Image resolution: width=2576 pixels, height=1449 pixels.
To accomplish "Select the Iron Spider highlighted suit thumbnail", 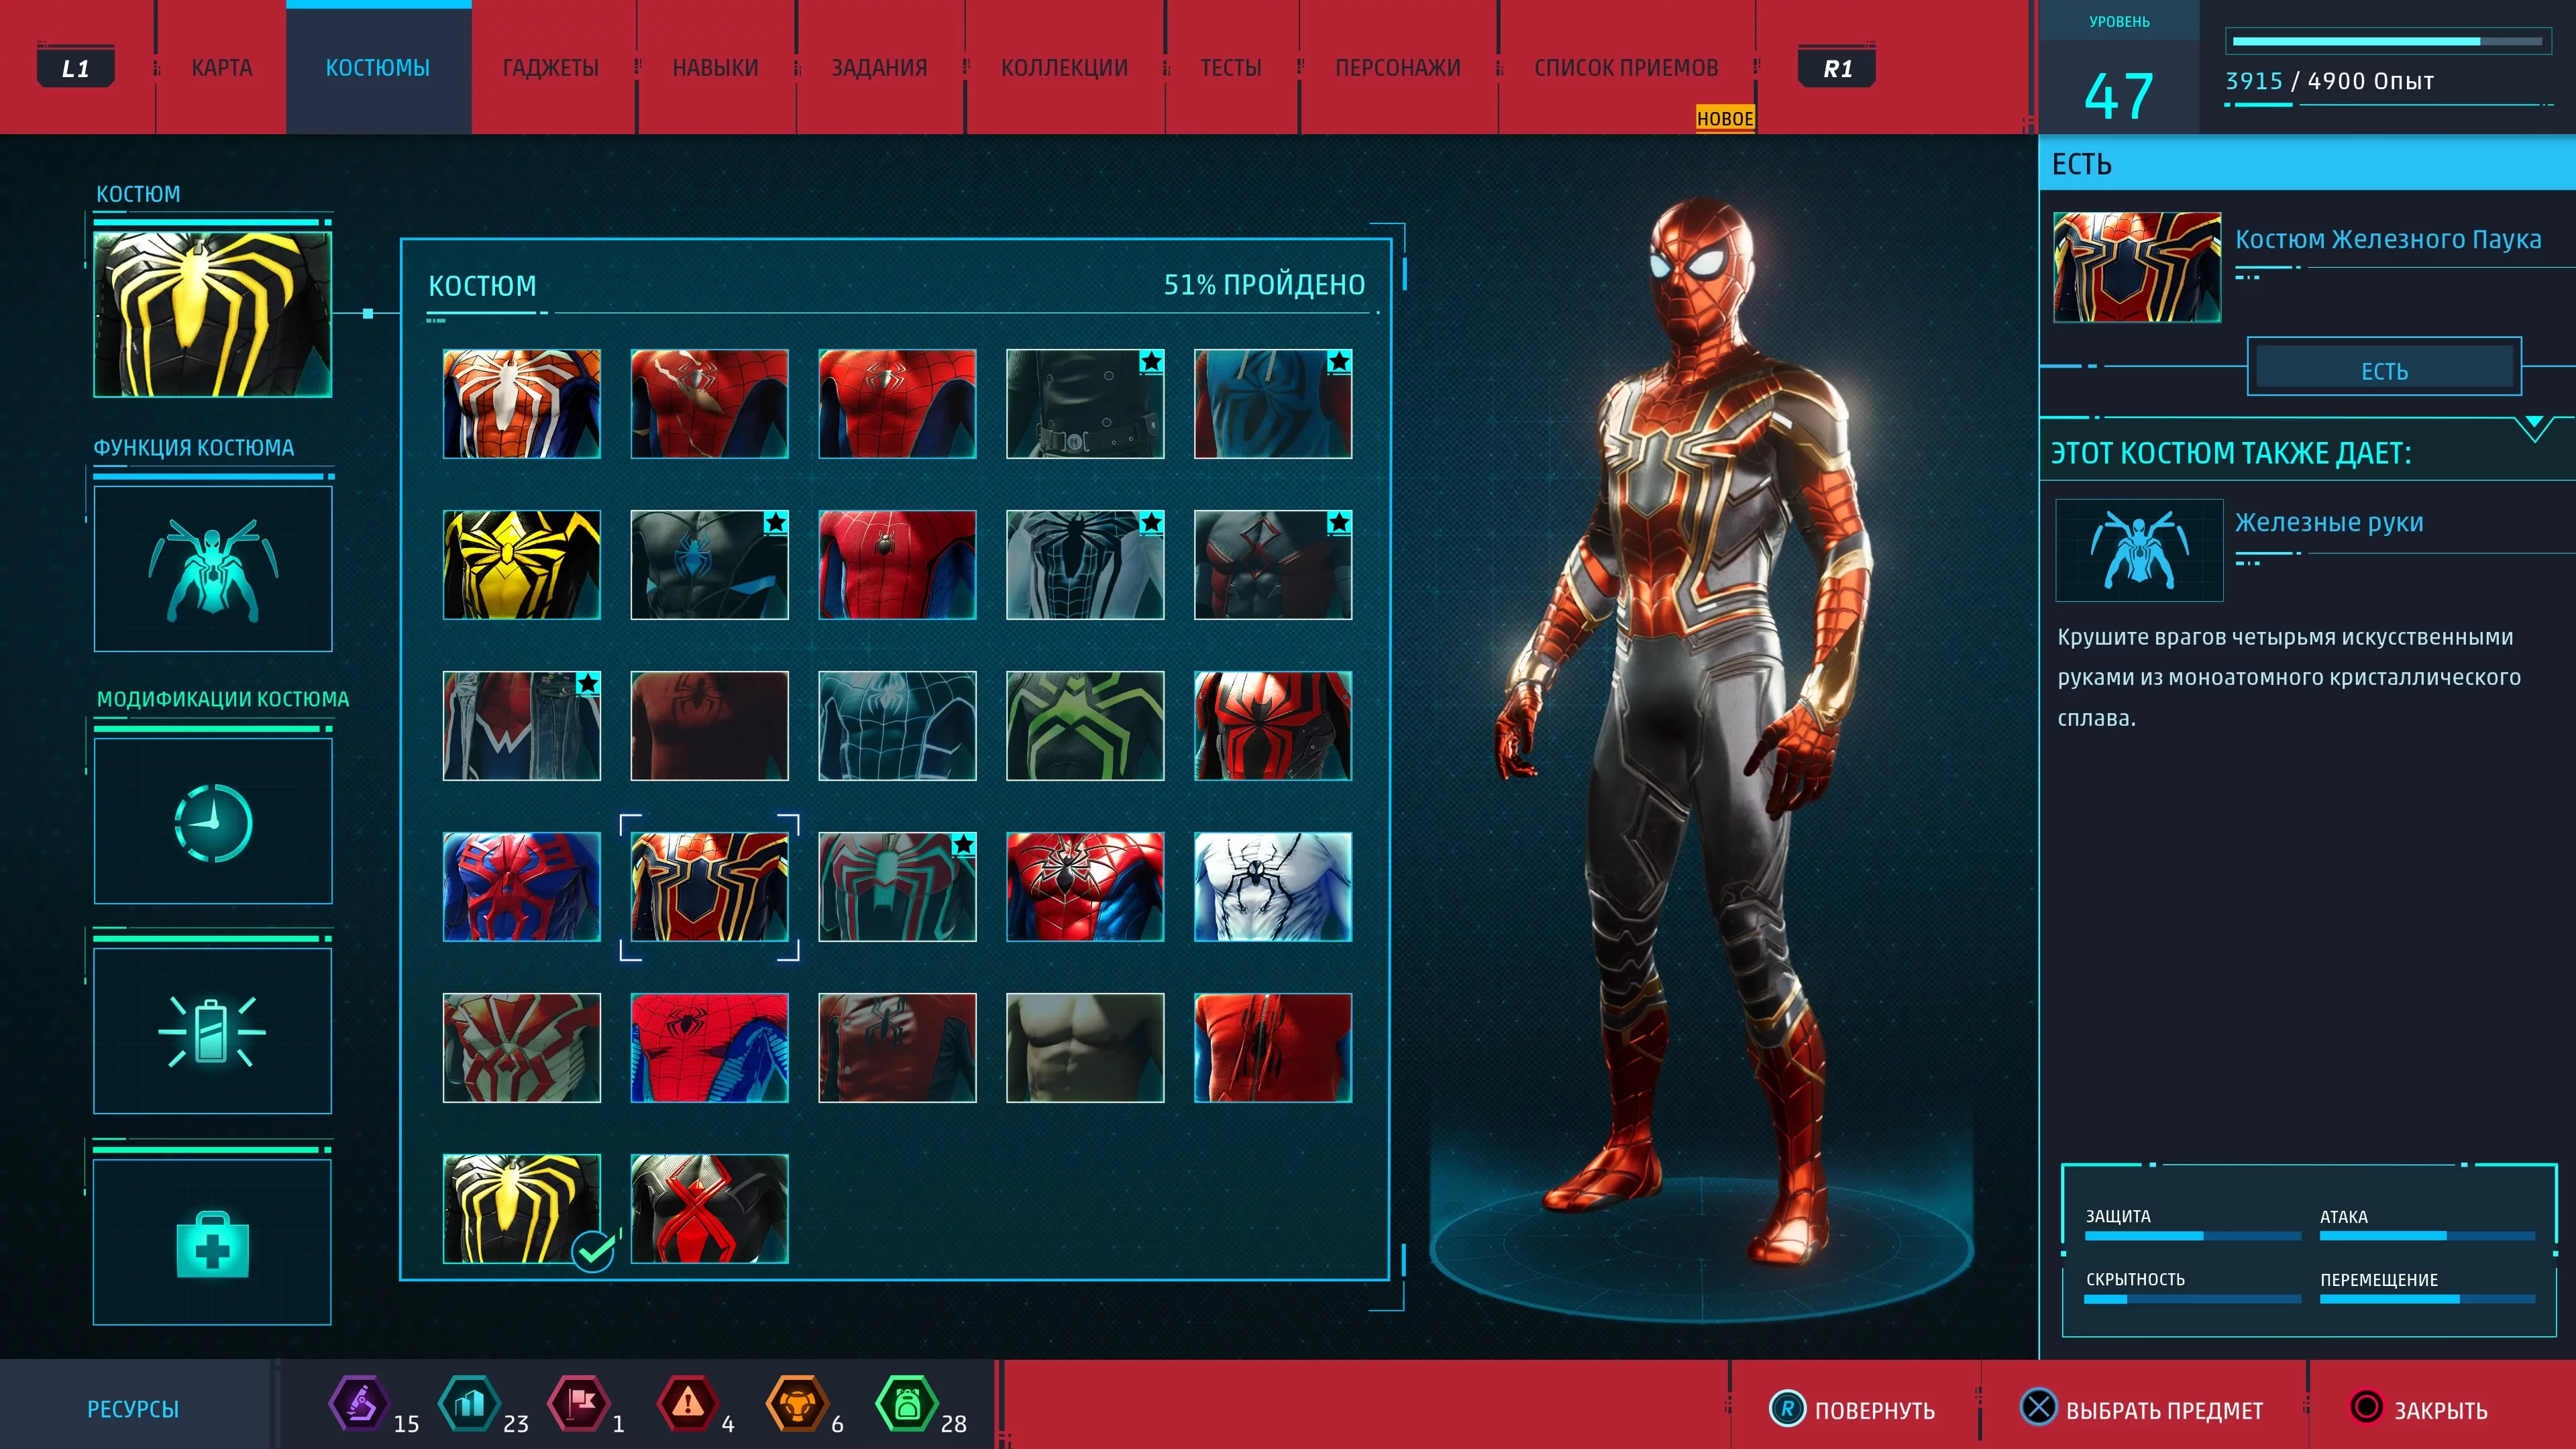I will coord(710,887).
